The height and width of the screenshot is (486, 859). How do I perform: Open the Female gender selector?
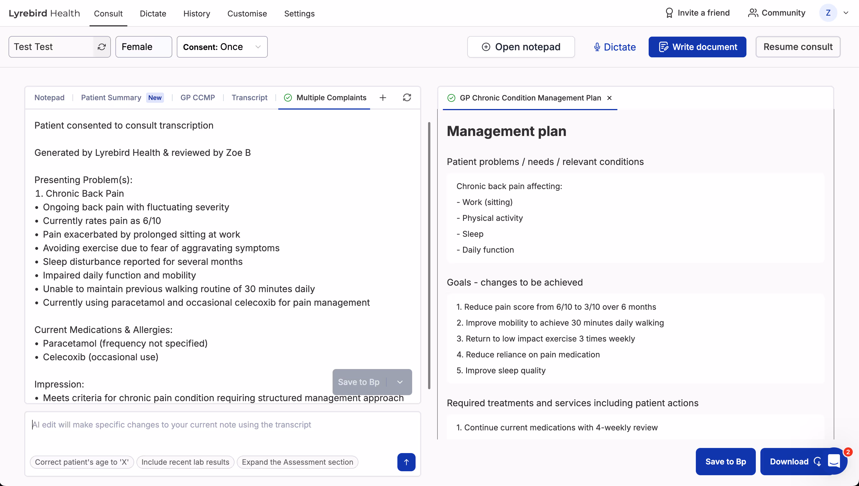[x=143, y=47]
